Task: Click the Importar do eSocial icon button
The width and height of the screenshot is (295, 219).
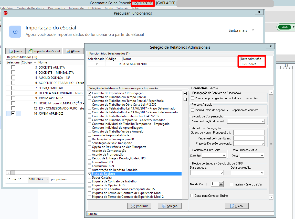Action: point(44,51)
